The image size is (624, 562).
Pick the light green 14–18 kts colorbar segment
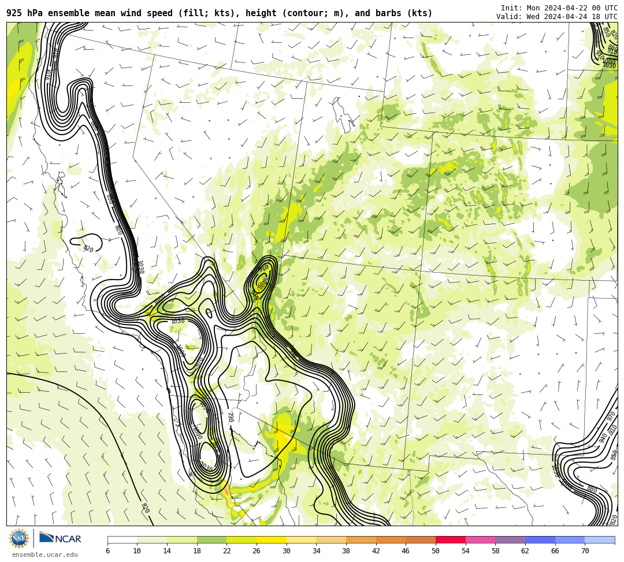tap(182, 539)
